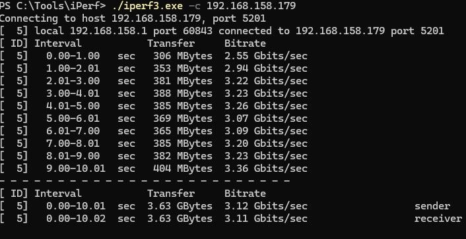Click the 369 MBytes transfer value

click(x=183, y=119)
